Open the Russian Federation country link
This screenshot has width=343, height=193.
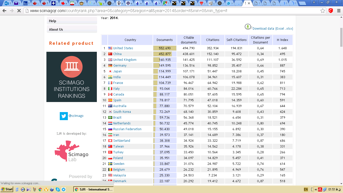point(127,129)
